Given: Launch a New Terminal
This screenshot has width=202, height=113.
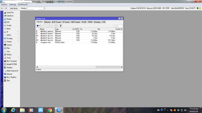Looking at the screenshot, I should coord(12,61).
